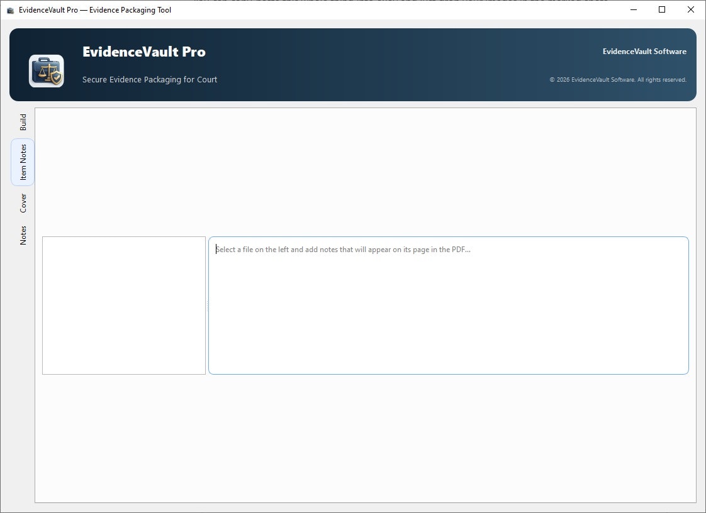
Task: Click the EvidenceVault Pro heading text
Action: [144, 52]
